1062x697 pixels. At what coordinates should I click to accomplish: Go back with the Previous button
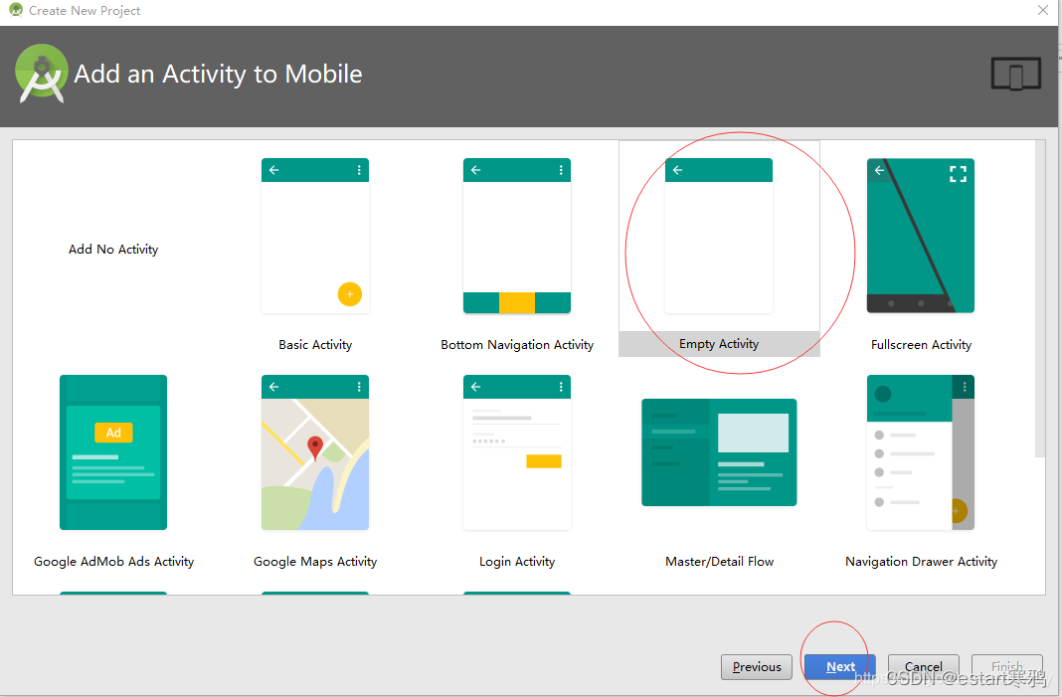pyautogui.click(x=757, y=667)
